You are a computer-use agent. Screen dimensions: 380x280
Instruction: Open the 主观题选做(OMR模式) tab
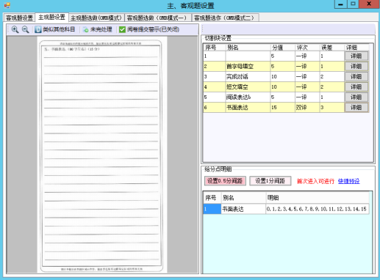coord(96,18)
